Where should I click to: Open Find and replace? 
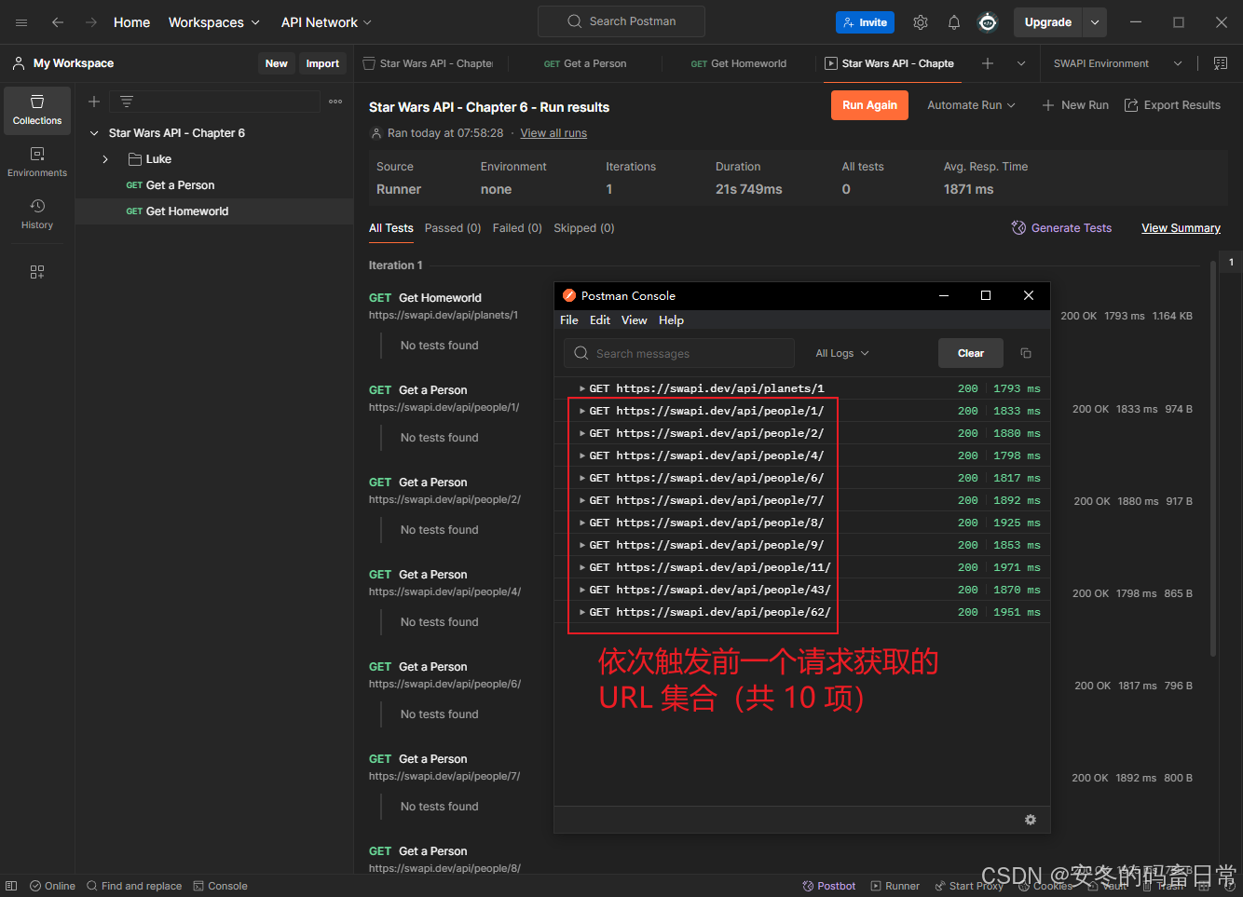tap(134, 886)
